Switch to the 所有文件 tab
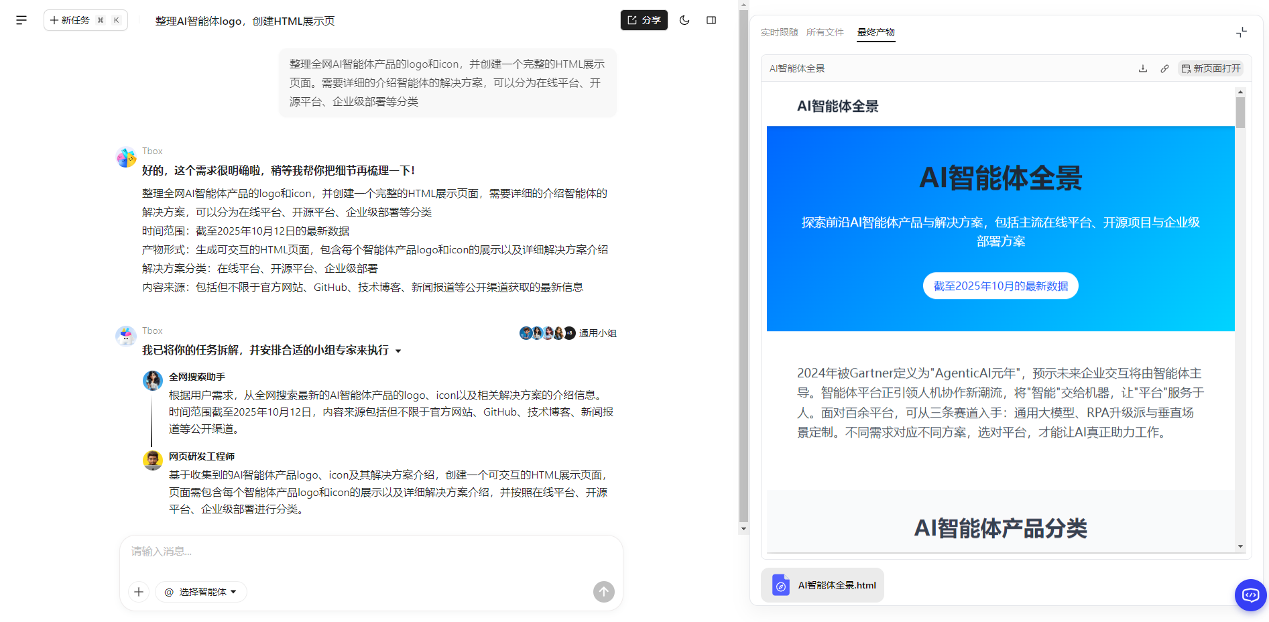The image size is (1269, 622). point(825,32)
